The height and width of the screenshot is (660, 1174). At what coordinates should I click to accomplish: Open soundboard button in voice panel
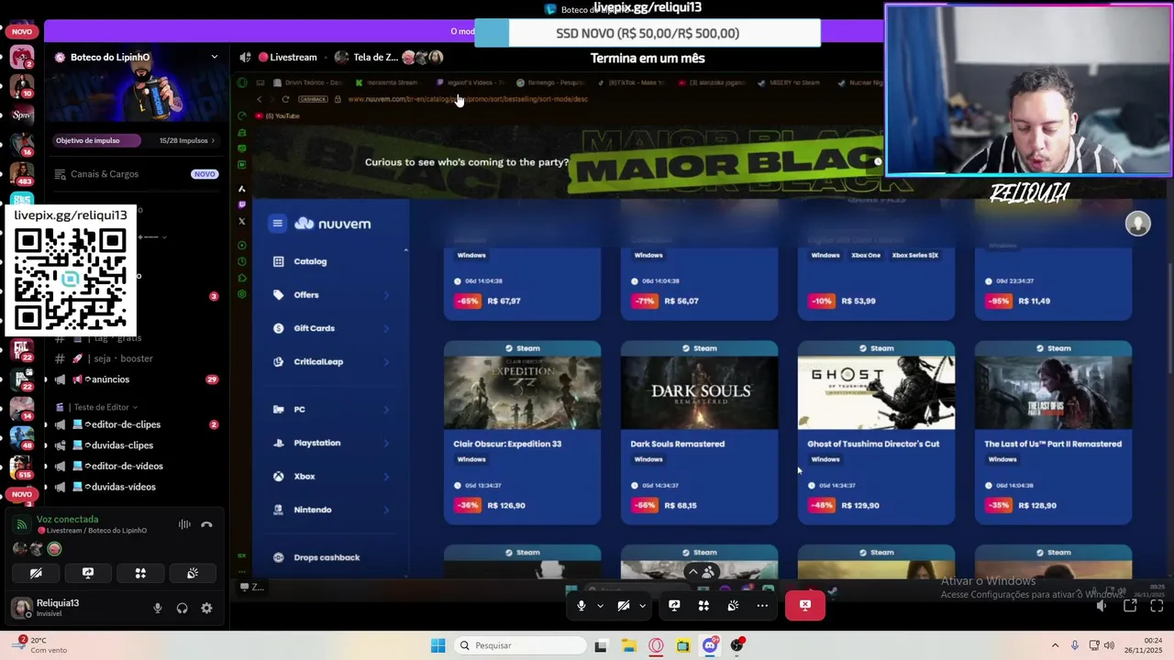point(193,573)
